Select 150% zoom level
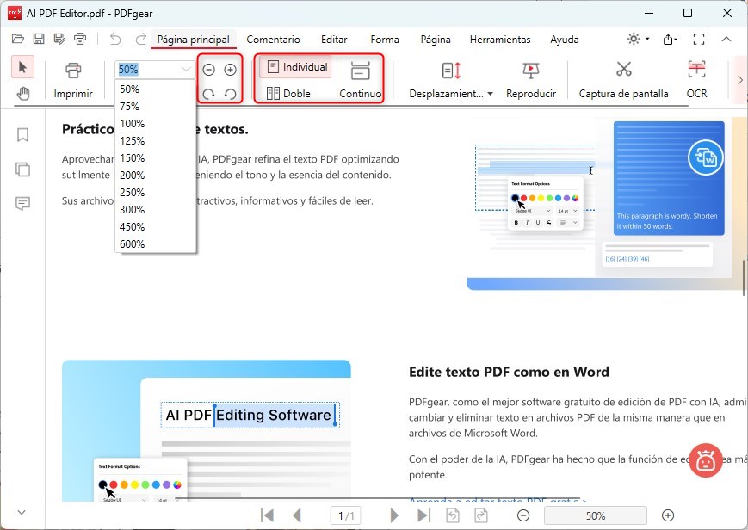 (x=156, y=158)
